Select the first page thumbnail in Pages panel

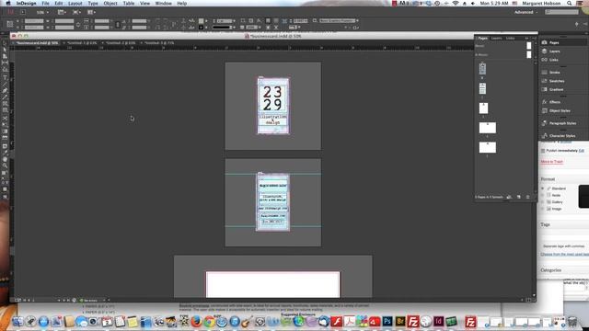(x=482, y=69)
